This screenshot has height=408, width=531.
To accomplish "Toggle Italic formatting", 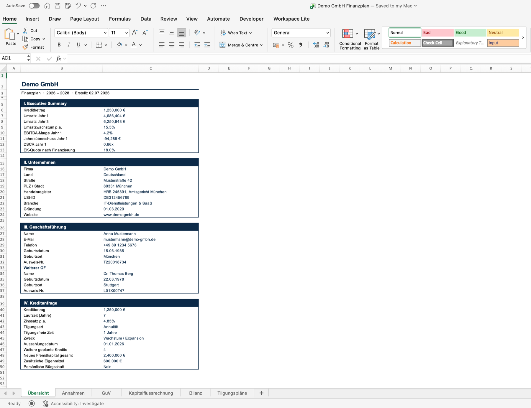I will pos(69,45).
